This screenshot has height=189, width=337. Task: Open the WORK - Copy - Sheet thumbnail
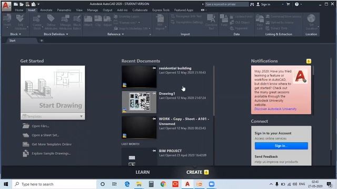[139, 128]
